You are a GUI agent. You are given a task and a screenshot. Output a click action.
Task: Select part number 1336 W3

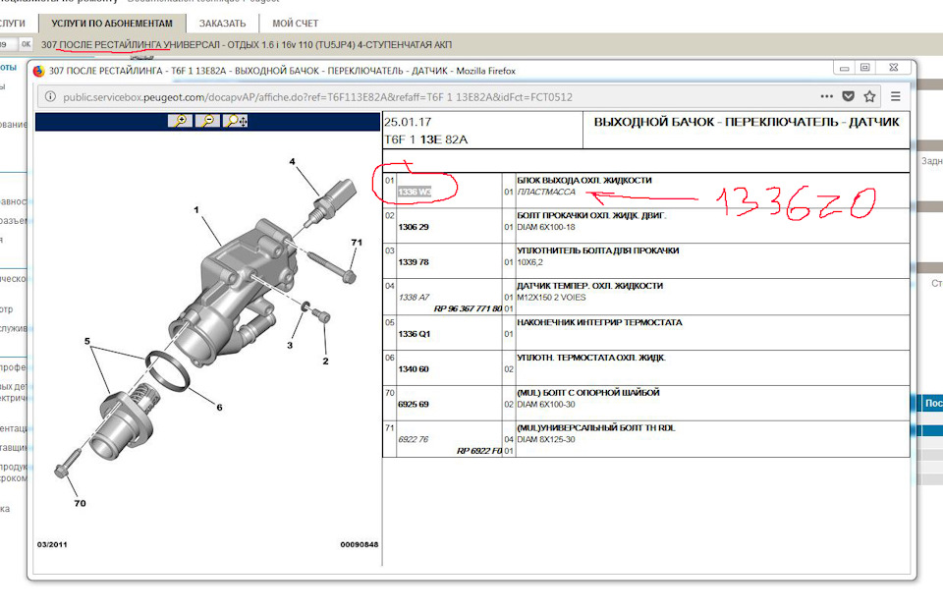click(x=415, y=192)
